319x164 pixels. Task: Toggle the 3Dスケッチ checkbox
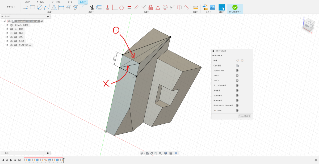pos(237,111)
